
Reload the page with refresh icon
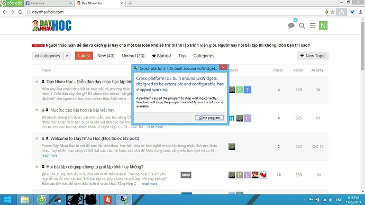coord(20,12)
